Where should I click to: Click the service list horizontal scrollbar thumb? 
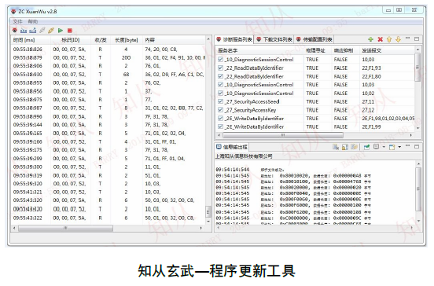283,135
